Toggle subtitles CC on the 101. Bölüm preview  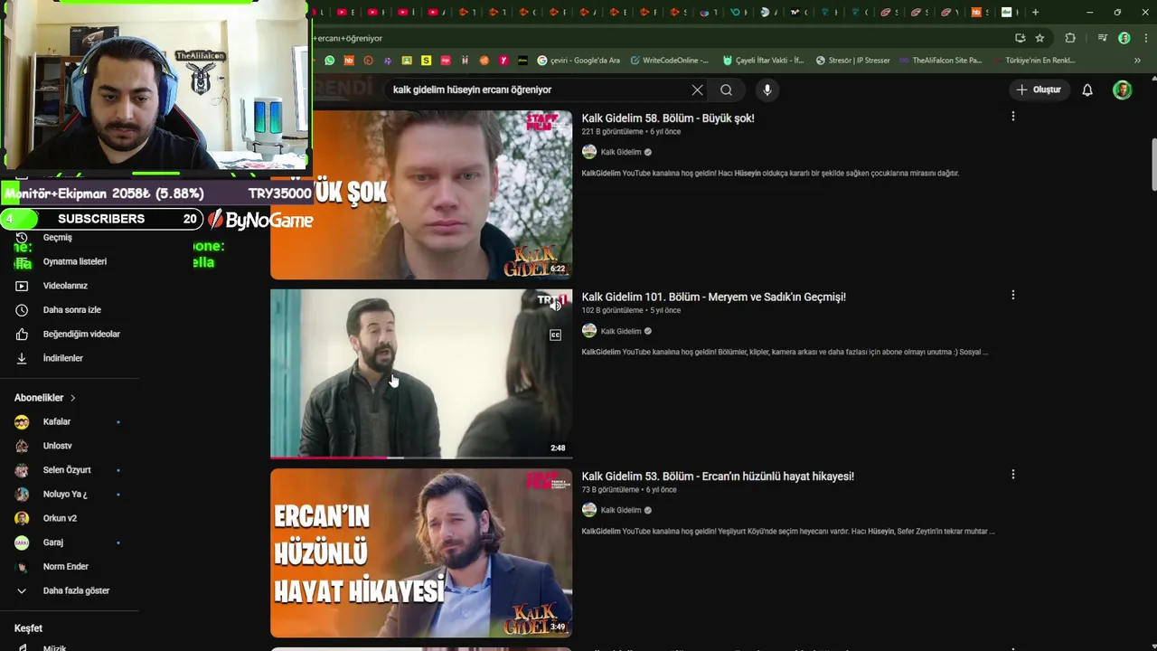[x=555, y=335]
